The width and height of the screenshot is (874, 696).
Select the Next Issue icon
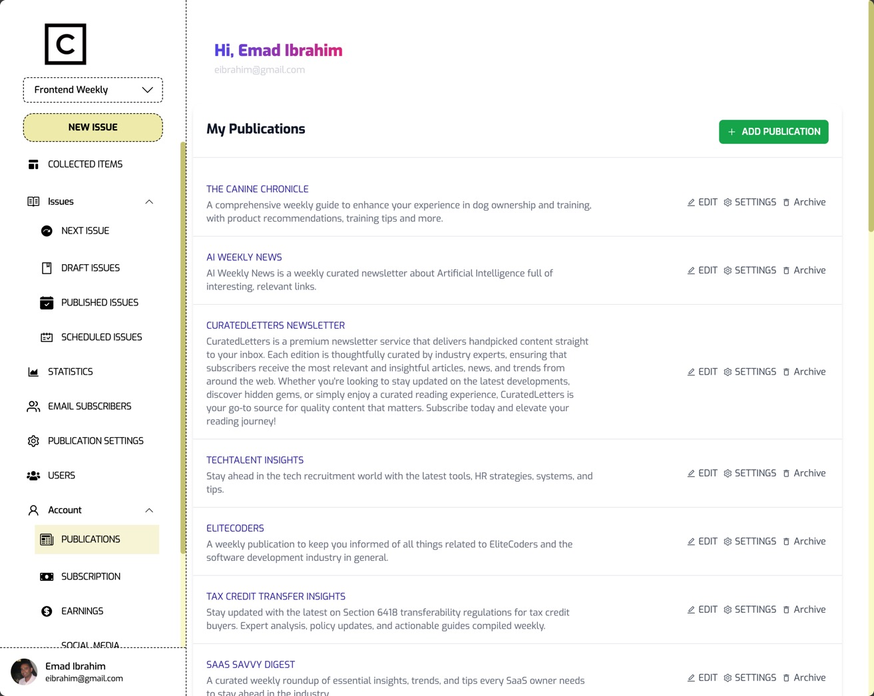tap(47, 230)
